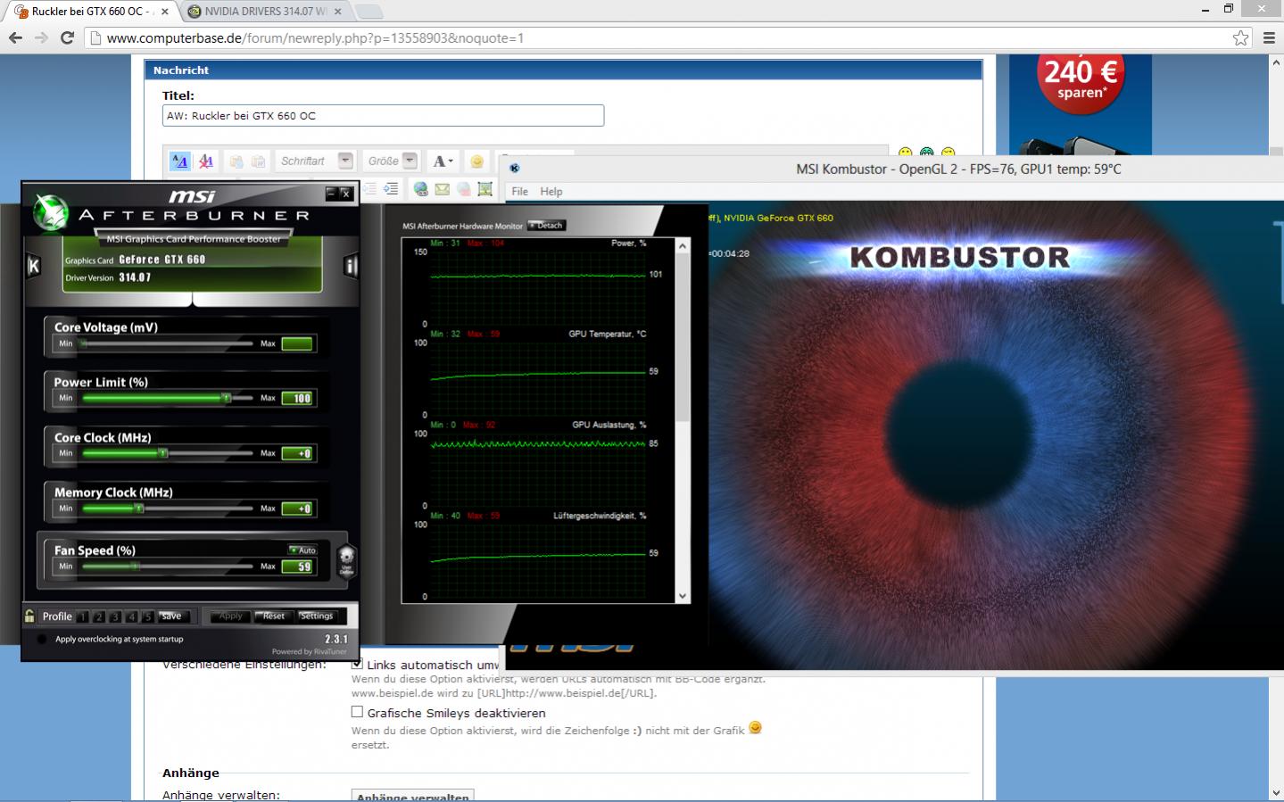Check 'Grafische Smileys deaktivieren' checkbox
This screenshot has width=1284, height=802.
(357, 712)
